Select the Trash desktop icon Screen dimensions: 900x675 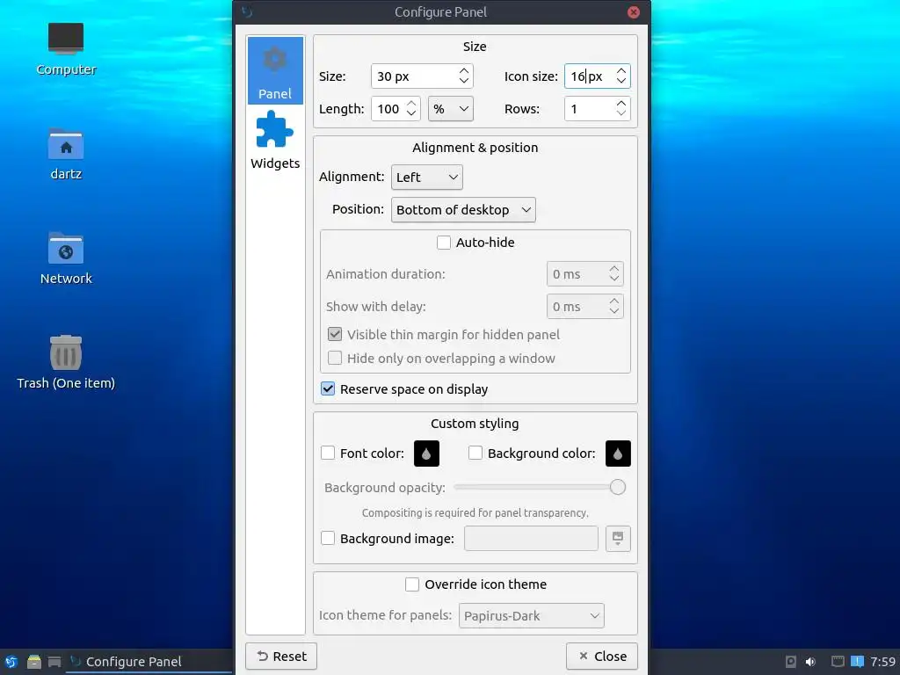(x=66, y=363)
